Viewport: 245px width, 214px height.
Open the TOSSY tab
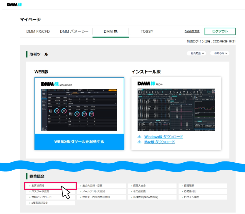(147, 32)
